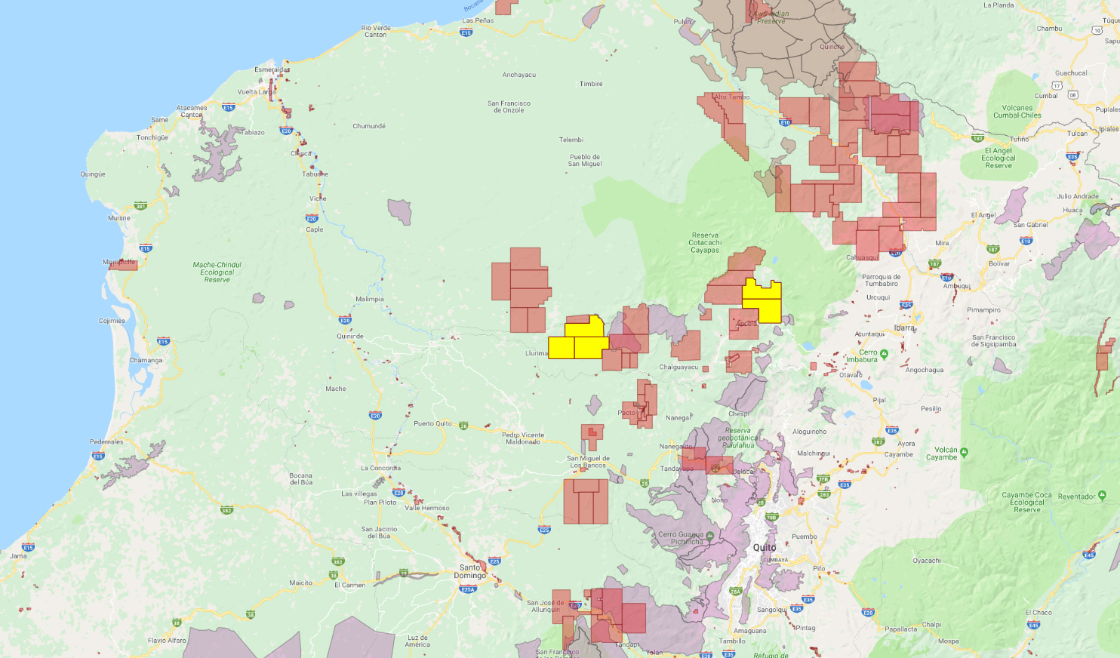Click the El Angel Ecological Reserve label
Screen dimensions: 1120x658
[x=998, y=158]
